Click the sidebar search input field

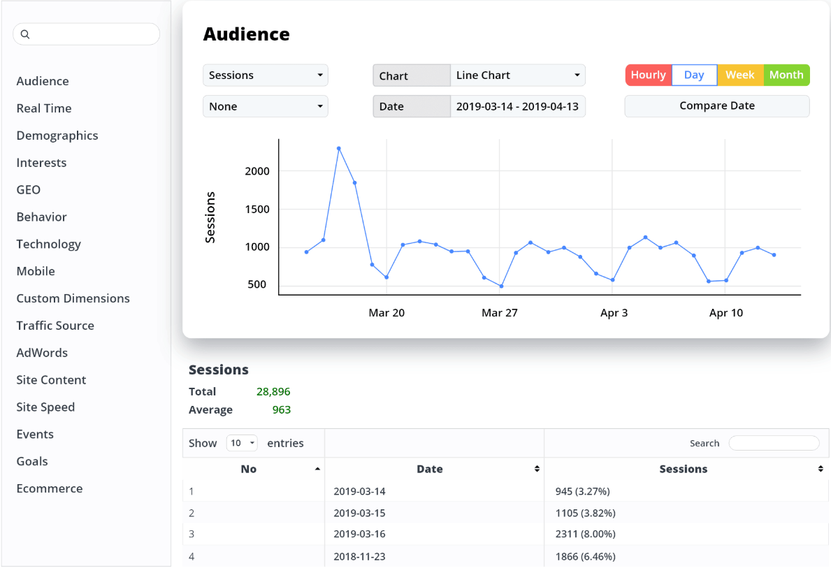tap(87, 34)
